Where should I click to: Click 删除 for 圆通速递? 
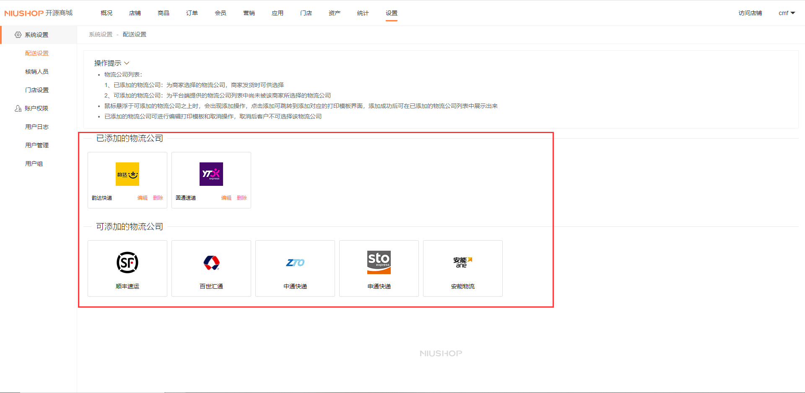click(242, 198)
